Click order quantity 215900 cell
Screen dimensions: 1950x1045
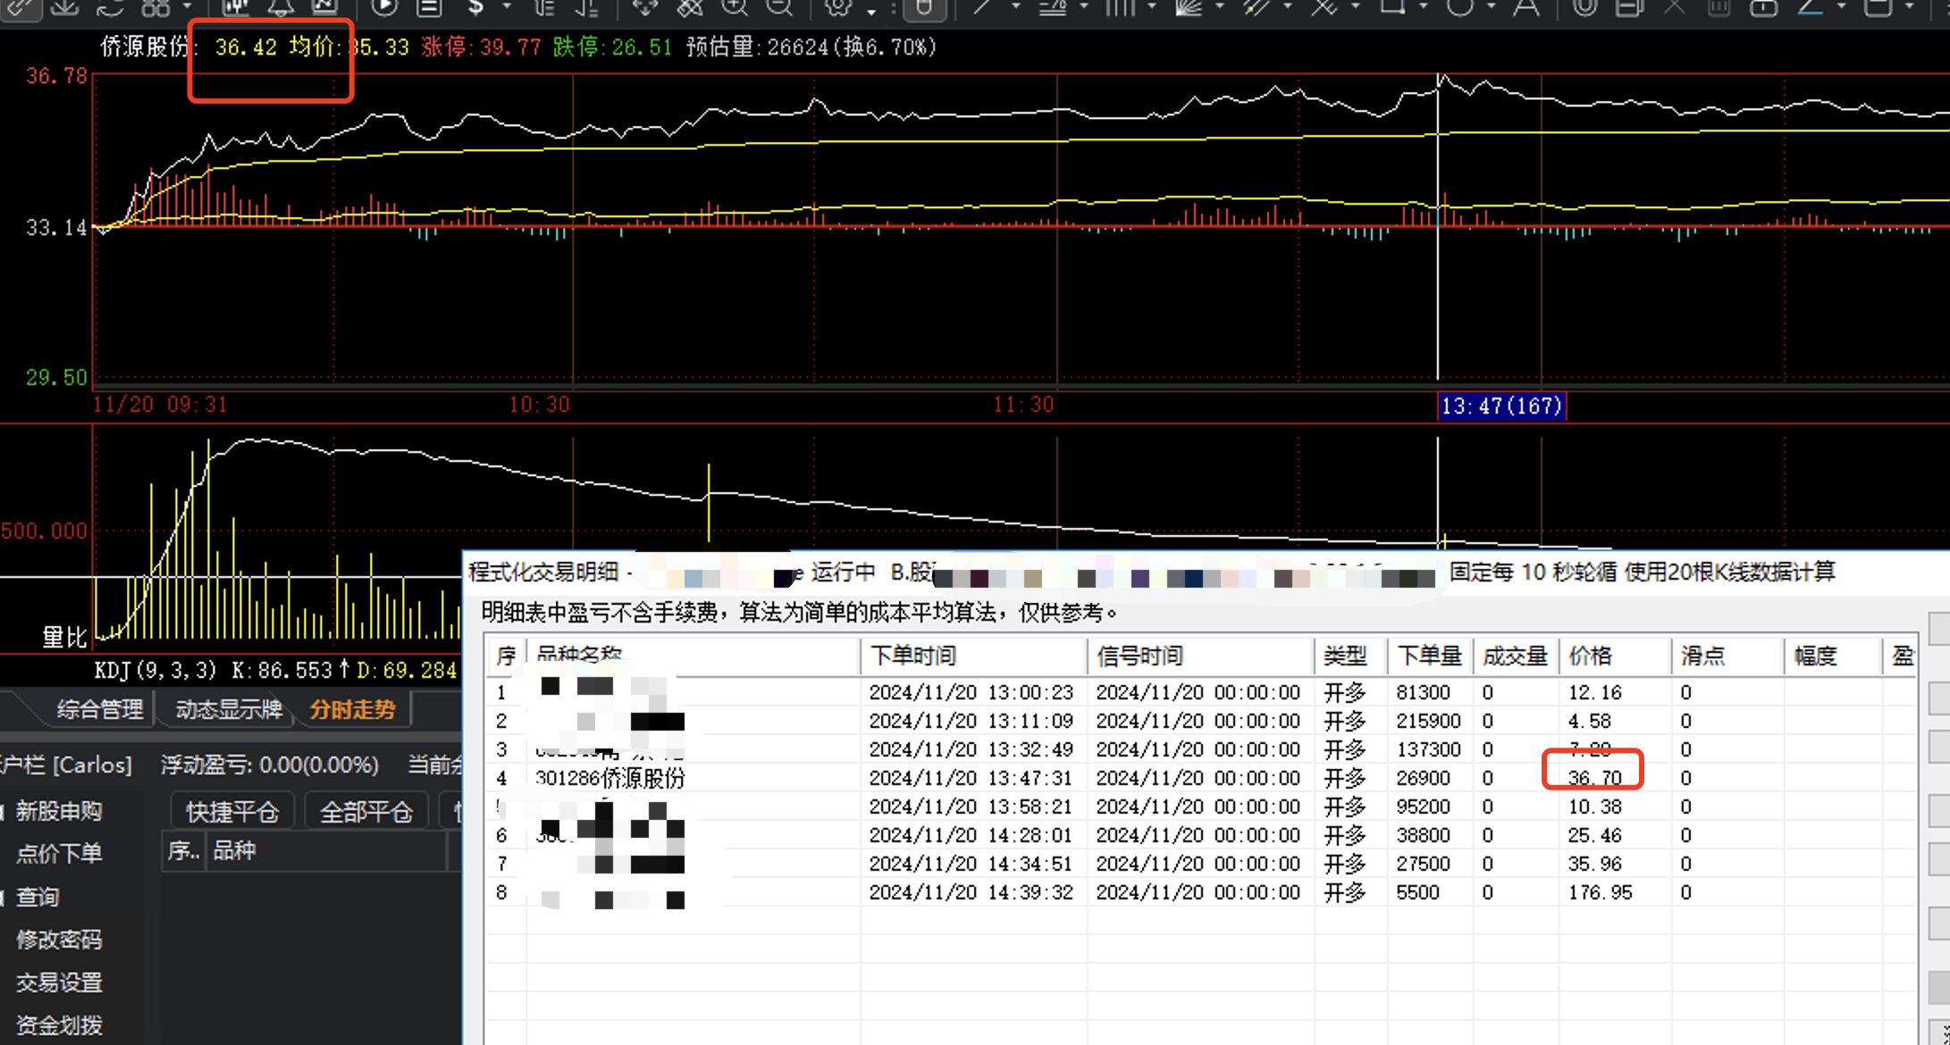click(1428, 721)
